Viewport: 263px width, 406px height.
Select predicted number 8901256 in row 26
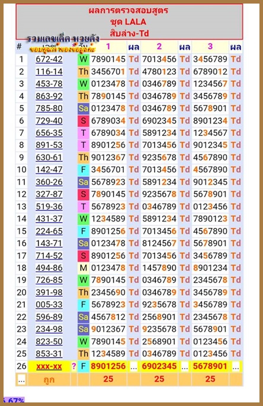point(108,366)
